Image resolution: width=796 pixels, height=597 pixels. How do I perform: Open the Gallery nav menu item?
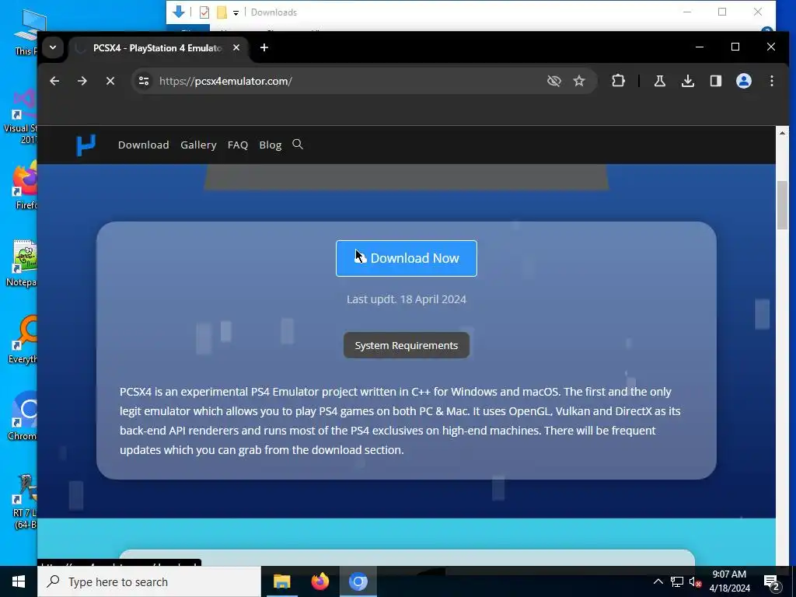198,145
